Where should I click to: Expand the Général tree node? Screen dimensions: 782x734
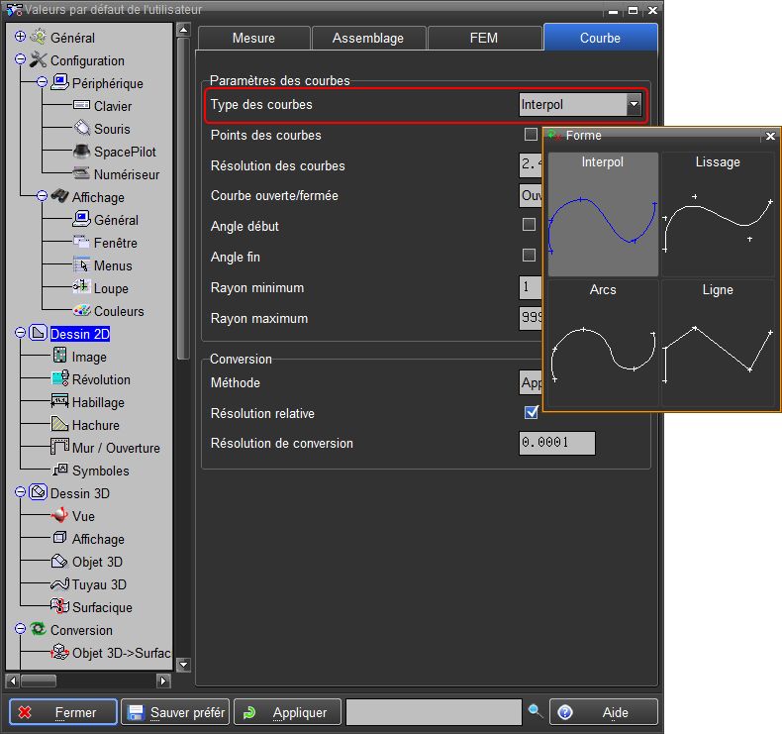coord(20,38)
